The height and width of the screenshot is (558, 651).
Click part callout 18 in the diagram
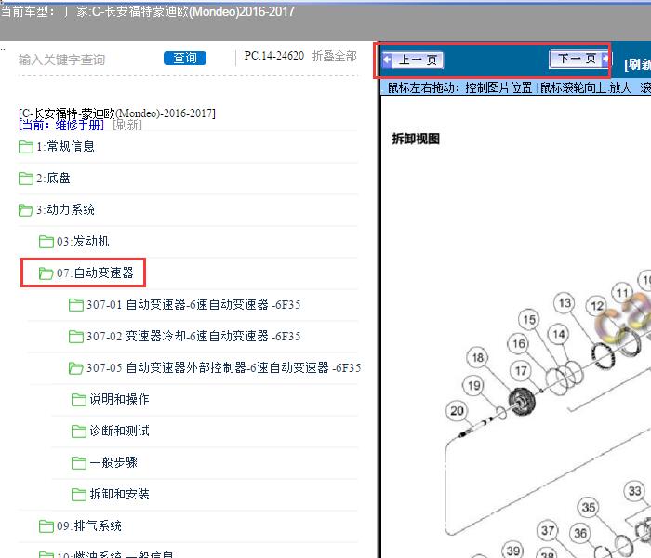click(477, 357)
